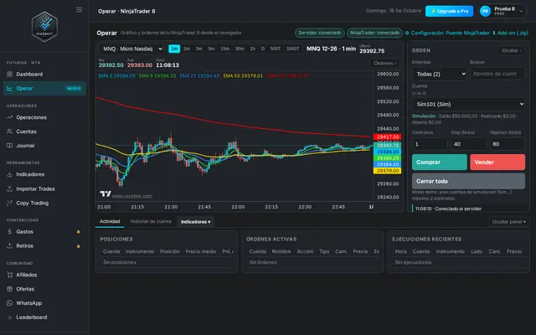Click the Leaderboard chart icon
Screen dimensions: 536x335
pyautogui.click(x=9, y=317)
